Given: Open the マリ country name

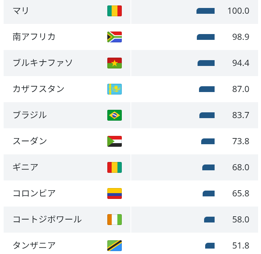Looking at the screenshot, I should point(21,11).
